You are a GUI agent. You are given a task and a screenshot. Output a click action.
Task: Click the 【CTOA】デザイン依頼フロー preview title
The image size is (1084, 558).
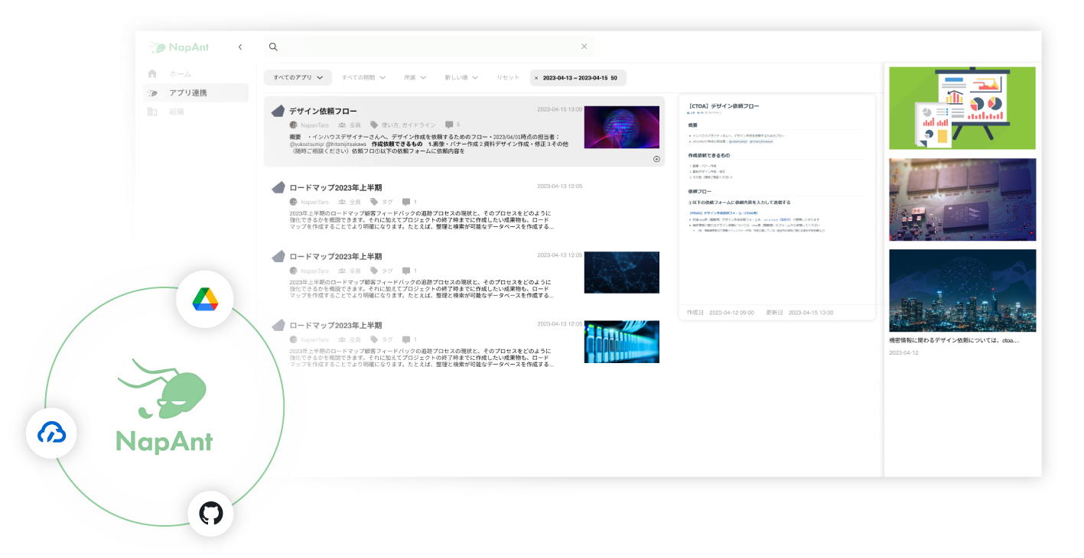[x=724, y=106]
